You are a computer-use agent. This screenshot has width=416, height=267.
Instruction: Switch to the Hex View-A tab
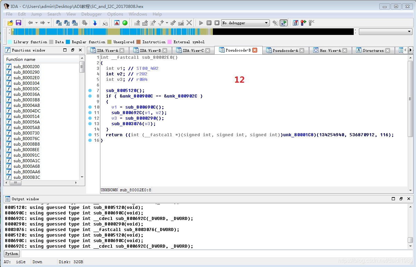point(330,50)
